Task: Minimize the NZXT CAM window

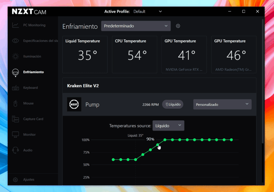Action: pyautogui.click(x=230, y=11)
